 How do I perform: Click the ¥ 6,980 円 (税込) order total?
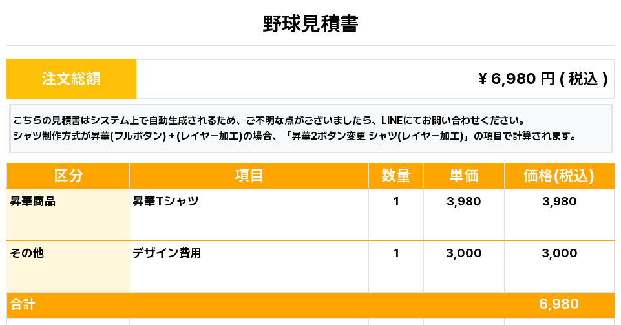[542, 79]
